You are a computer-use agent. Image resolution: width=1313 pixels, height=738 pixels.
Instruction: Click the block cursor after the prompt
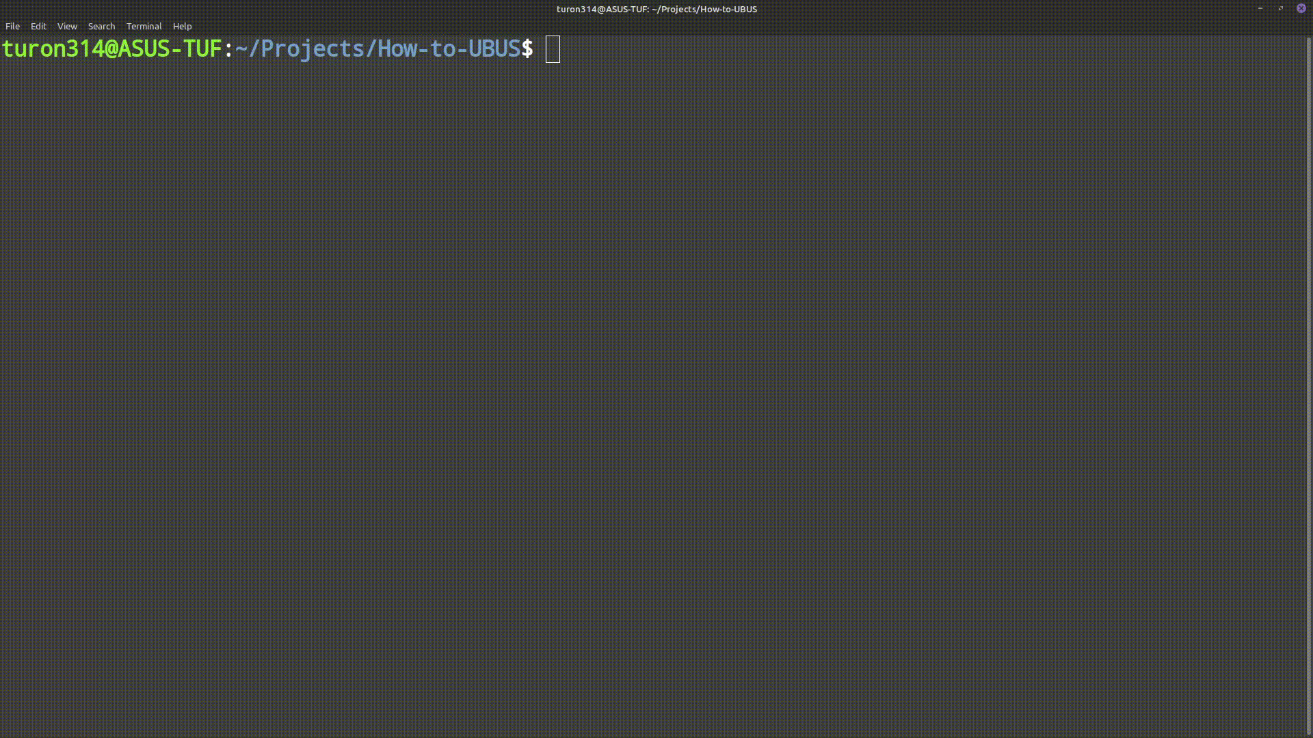pyautogui.click(x=553, y=49)
